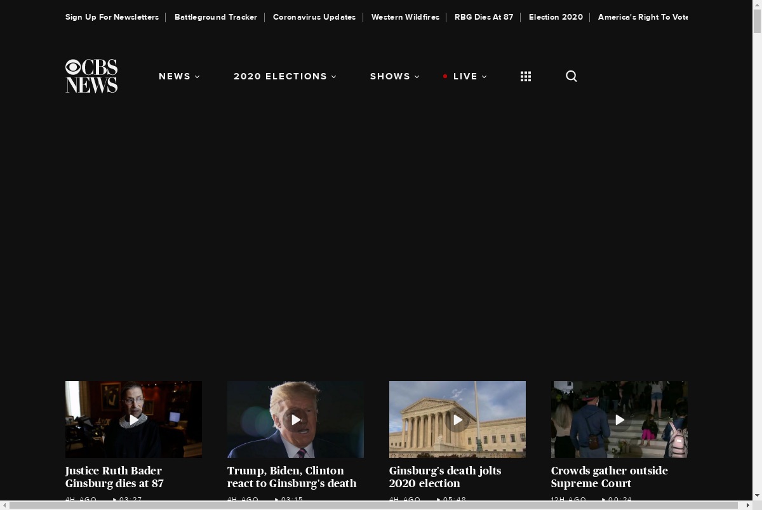
Task: Open the 2020 ELECTIONS menu label
Action: pos(281,76)
